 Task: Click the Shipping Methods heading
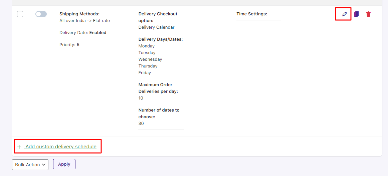click(79, 14)
